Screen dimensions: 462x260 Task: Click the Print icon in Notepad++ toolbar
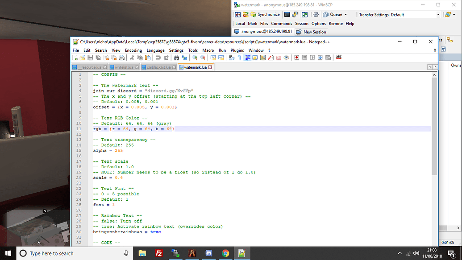[121, 58]
